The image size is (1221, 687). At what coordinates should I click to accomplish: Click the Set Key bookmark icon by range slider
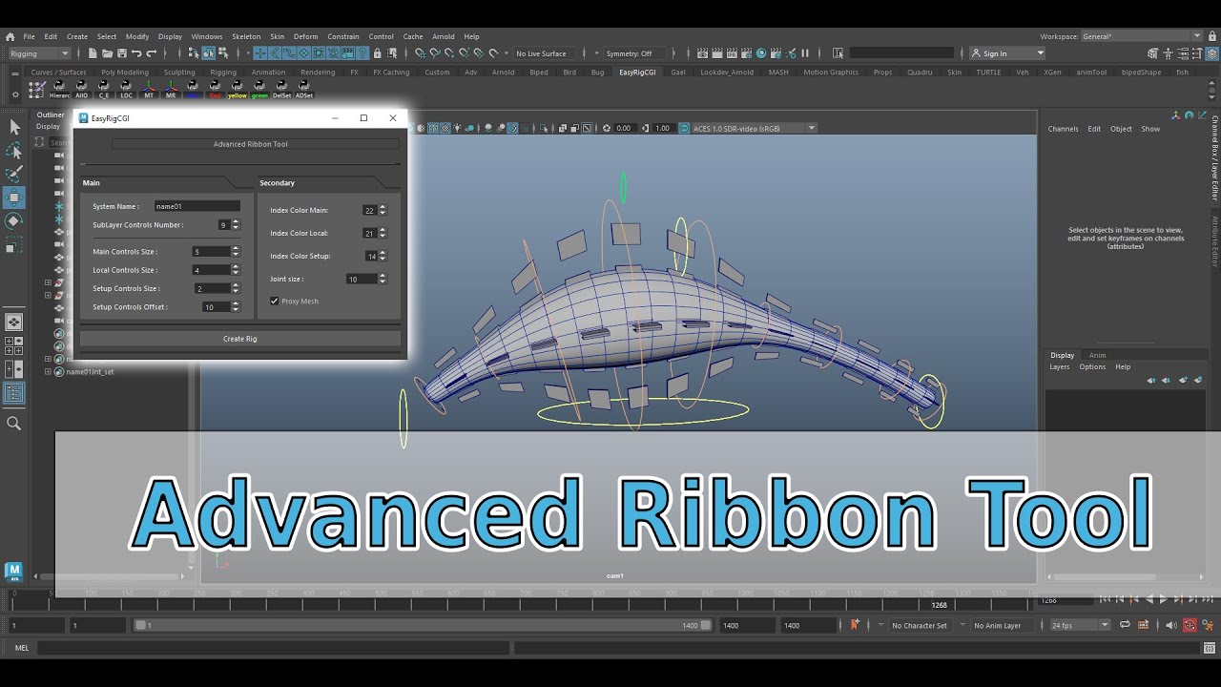(x=855, y=625)
